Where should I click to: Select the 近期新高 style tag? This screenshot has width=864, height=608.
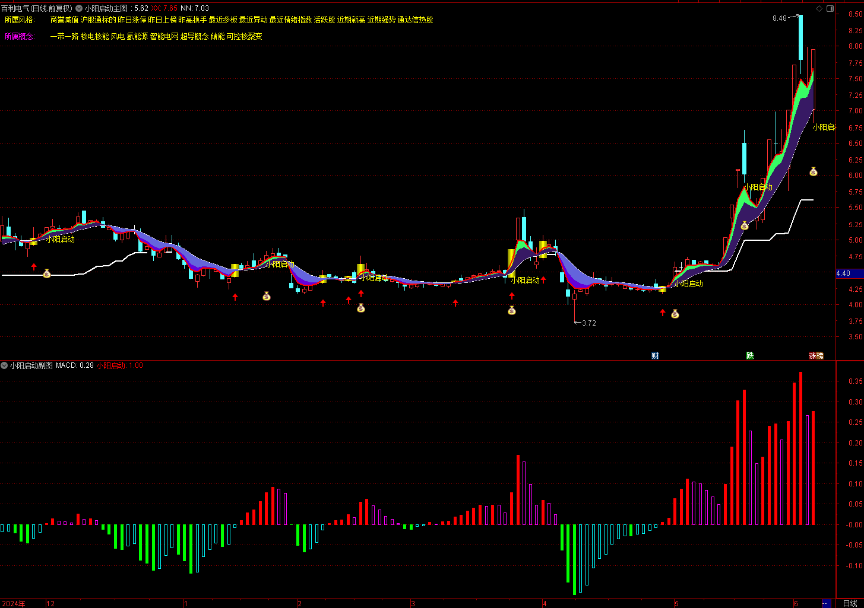click(352, 20)
